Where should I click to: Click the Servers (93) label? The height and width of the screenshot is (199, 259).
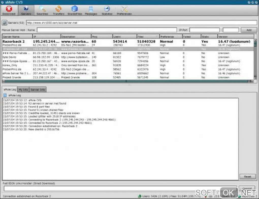pos(16,23)
